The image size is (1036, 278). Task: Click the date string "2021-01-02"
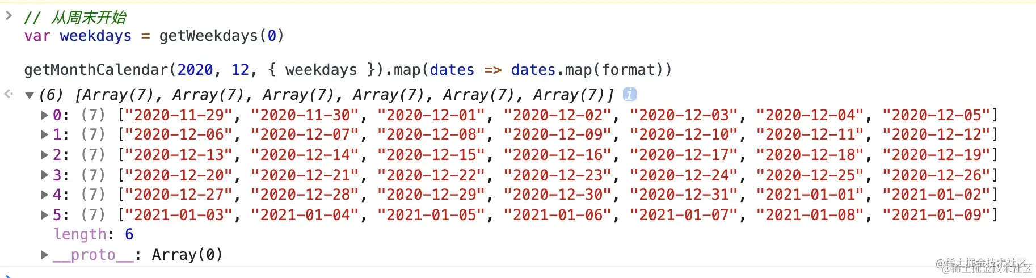[x=937, y=195]
